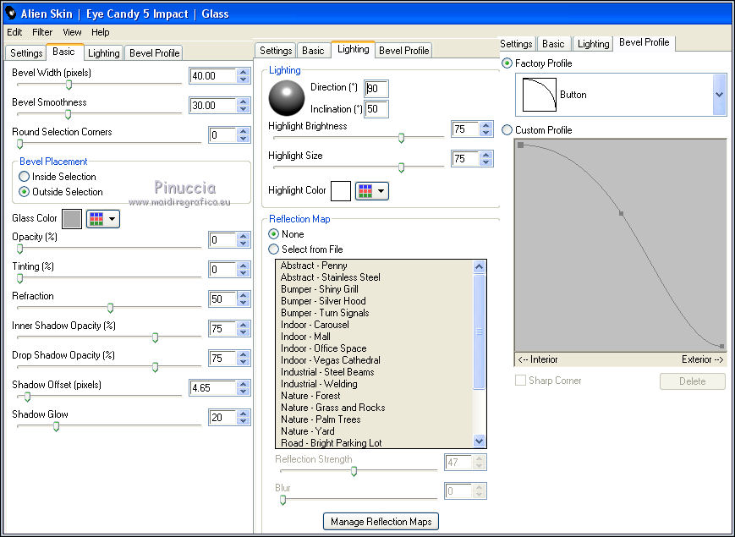Click the Button factory profile thumbnail

pos(540,95)
